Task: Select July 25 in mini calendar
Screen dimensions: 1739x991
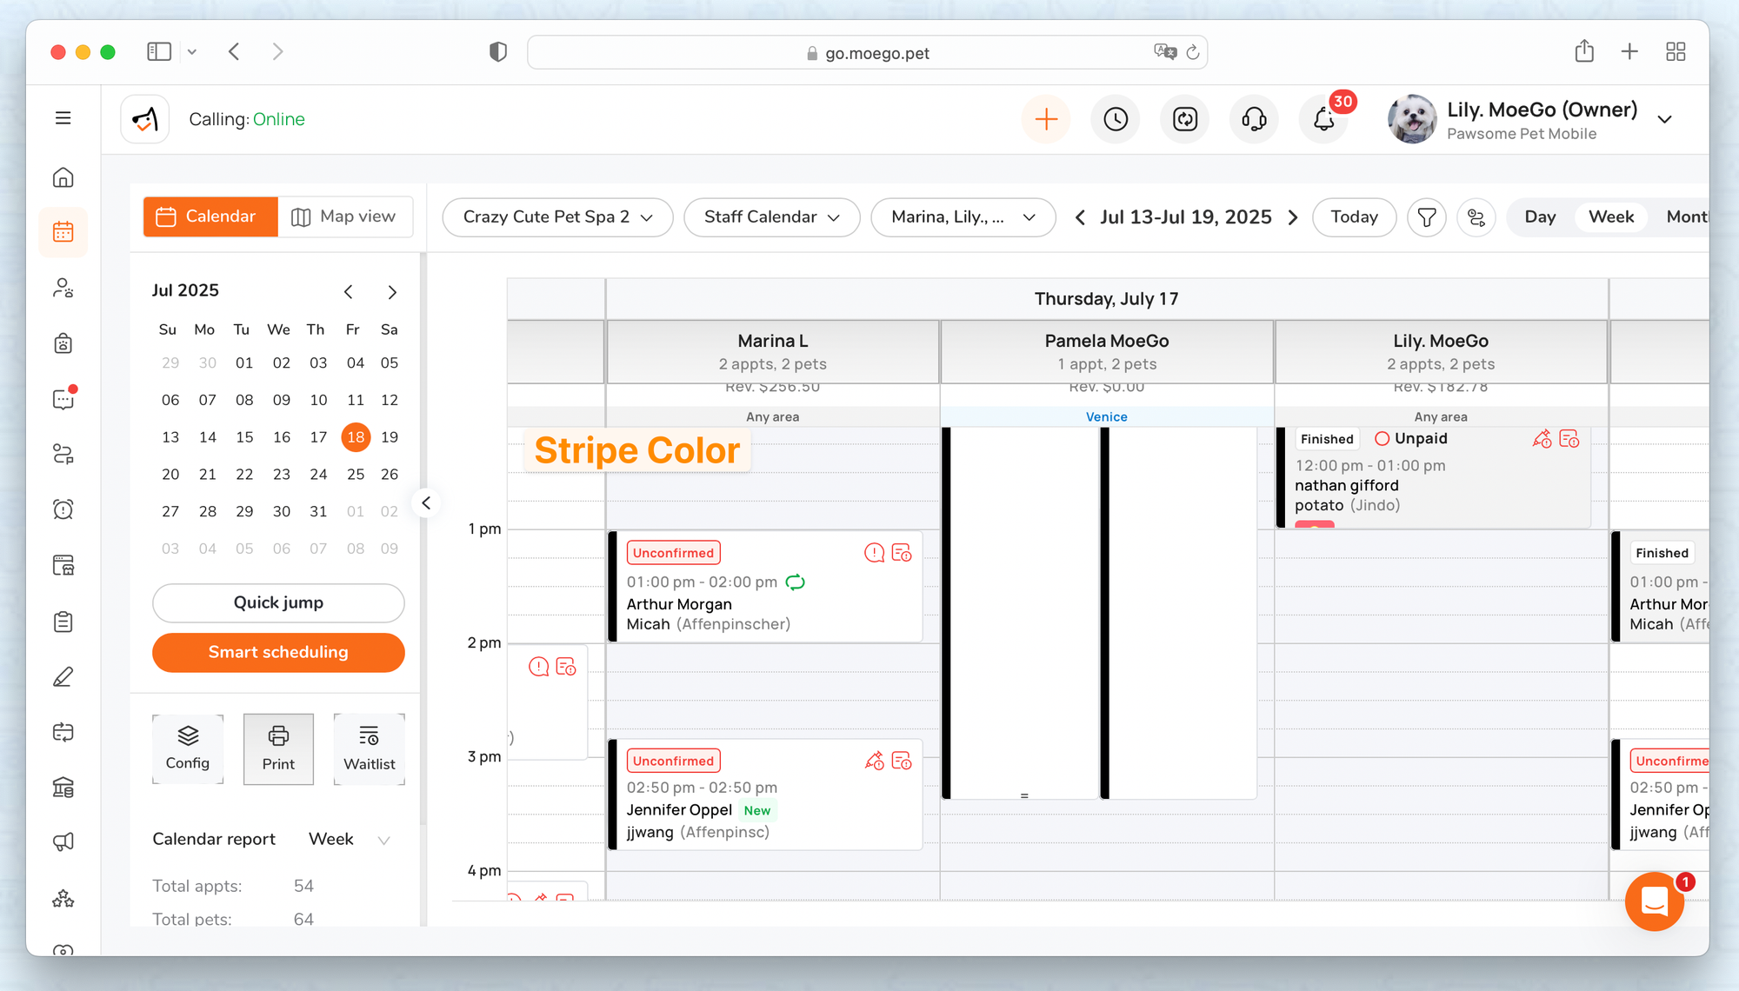Action: [356, 474]
